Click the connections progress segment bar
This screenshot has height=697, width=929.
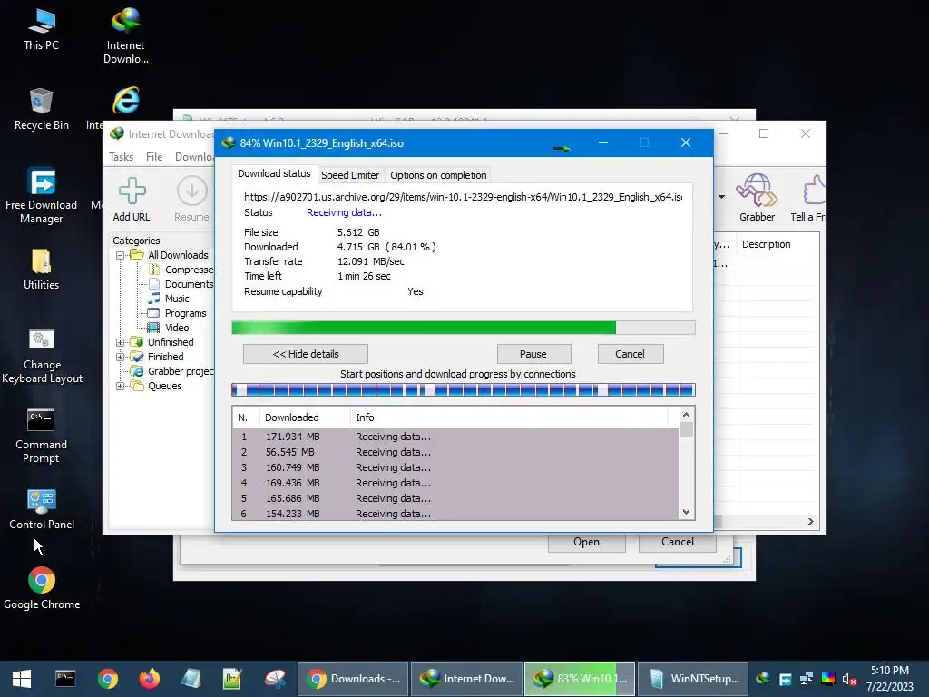(464, 389)
